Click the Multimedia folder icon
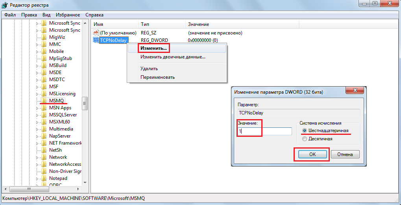The width and height of the screenshot is (401, 205). pyautogui.click(x=44, y=129)
